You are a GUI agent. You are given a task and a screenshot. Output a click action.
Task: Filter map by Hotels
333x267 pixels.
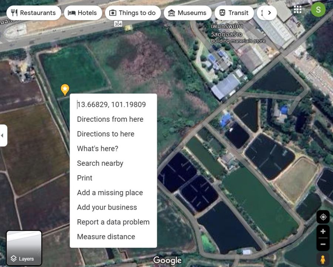tap(83, 13)
